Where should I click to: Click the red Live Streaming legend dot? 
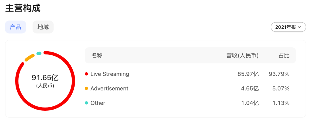click(86, 74)
